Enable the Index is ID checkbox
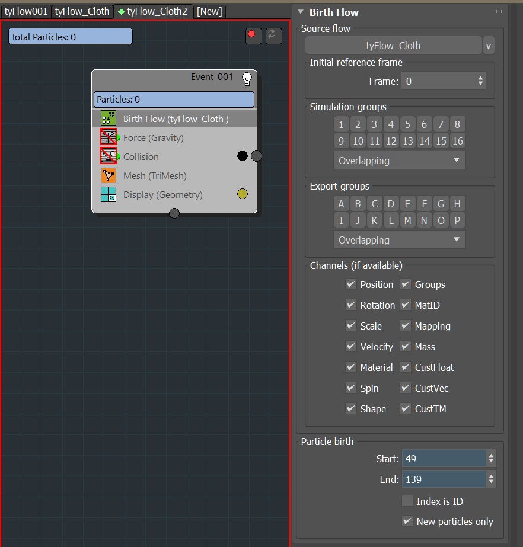This screenshot has height=547, width=523. (407, 501)
